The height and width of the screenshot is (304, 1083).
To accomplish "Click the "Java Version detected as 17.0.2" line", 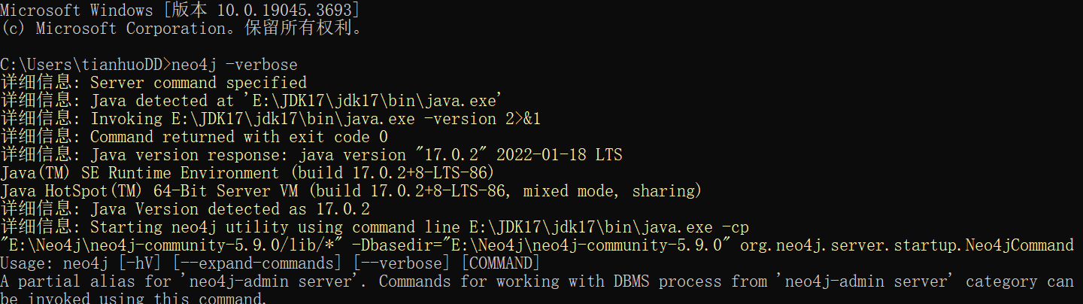I will (x=230, y=209).
